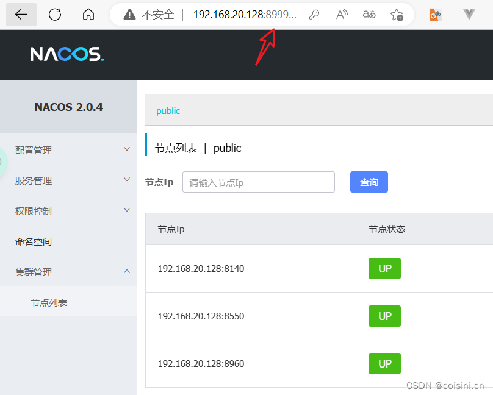Click UP status tag for node 8960

[x=384, y=363]
